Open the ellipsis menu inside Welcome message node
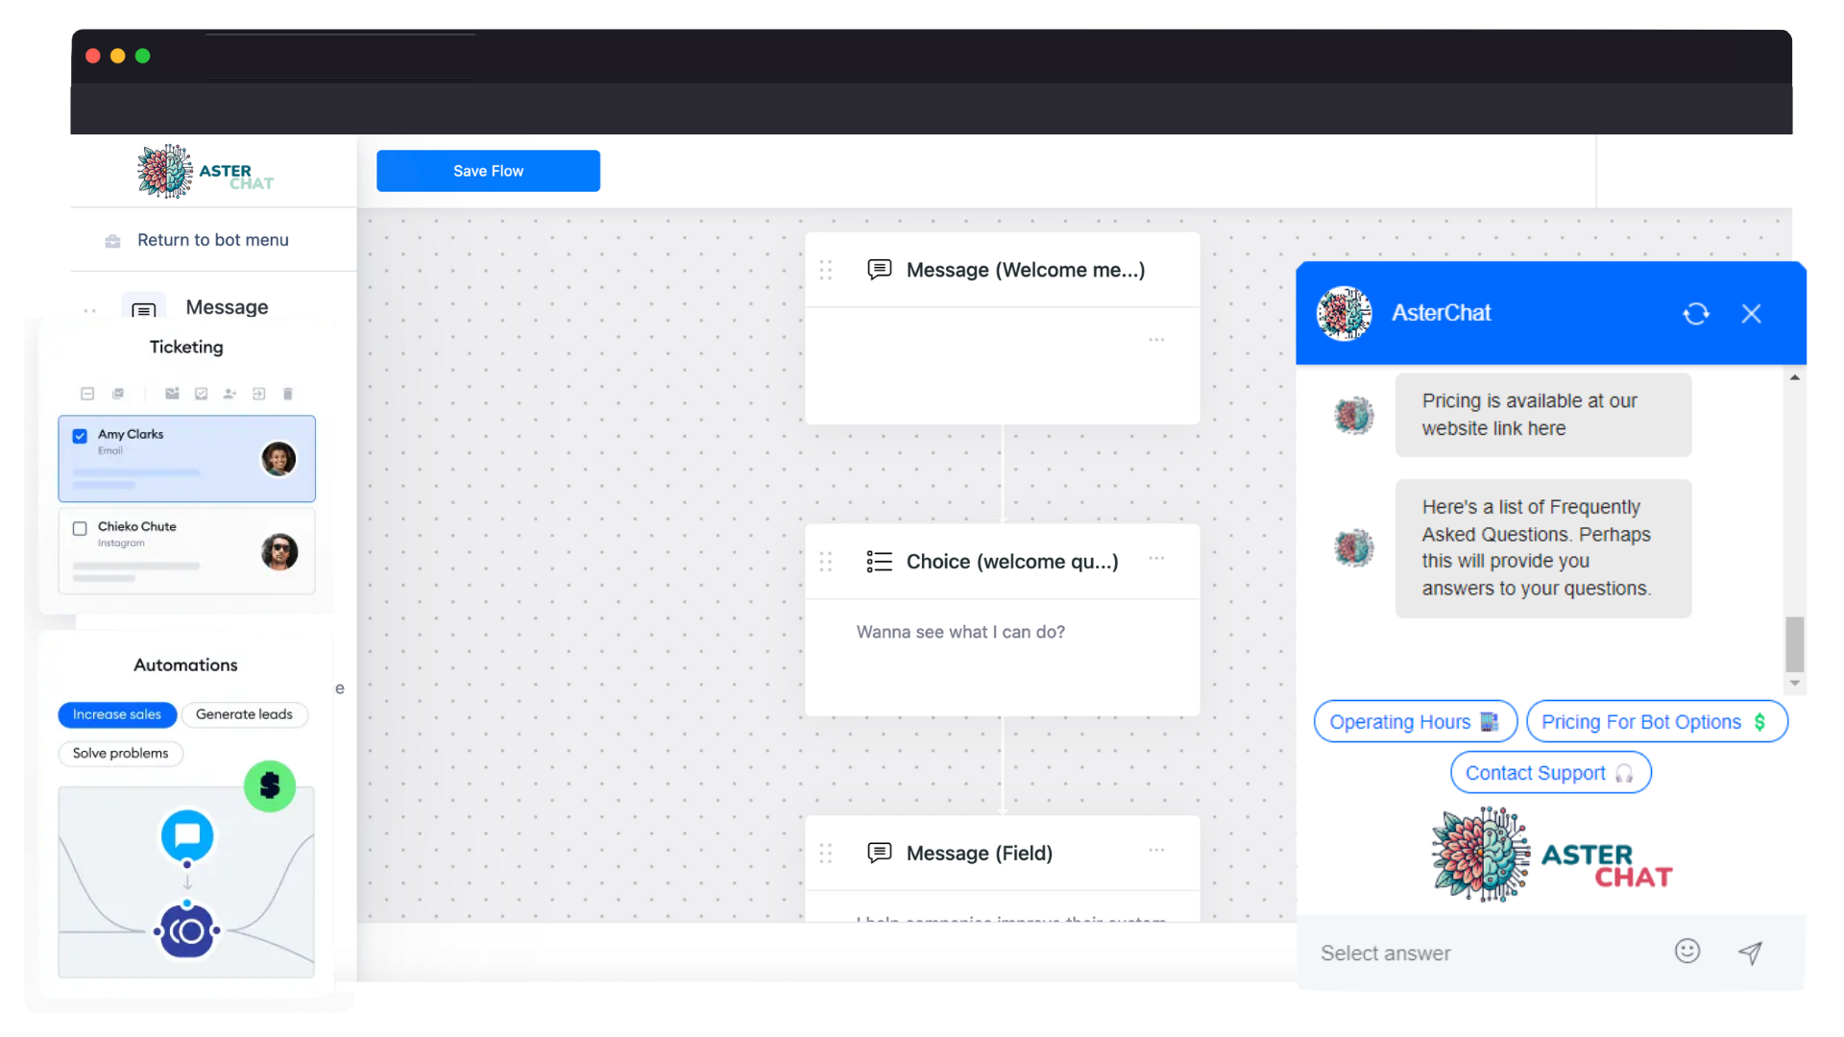 (x=1156, y=340)
